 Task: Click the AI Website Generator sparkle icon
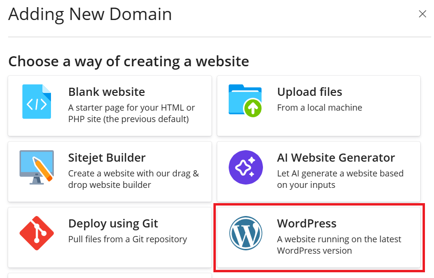point(245,167)
